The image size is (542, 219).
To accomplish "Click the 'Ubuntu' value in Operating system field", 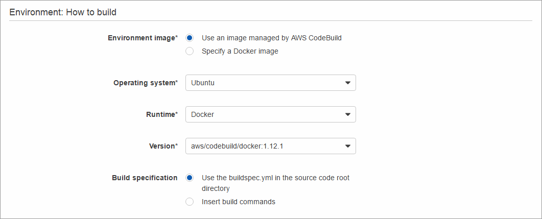I will pyautogui.click(x=203, y=83).
